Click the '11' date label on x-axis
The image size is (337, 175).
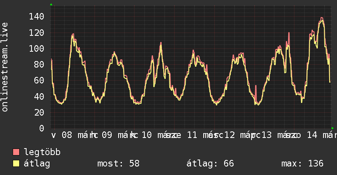192,135
